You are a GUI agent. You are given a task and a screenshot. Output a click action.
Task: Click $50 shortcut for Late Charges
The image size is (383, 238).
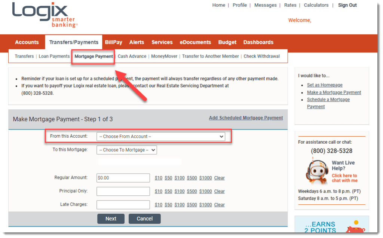click(168, 205)
